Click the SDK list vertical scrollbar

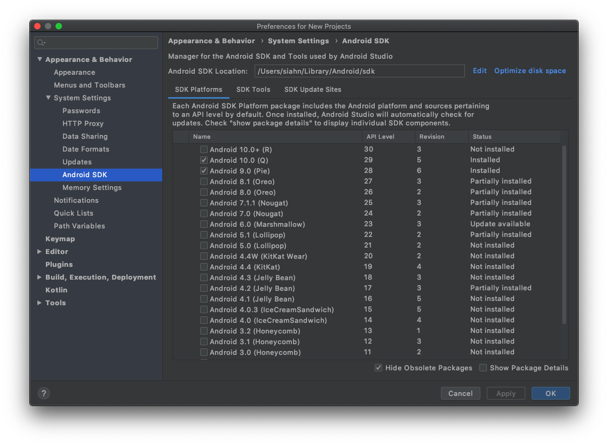(x=564, y=235)
